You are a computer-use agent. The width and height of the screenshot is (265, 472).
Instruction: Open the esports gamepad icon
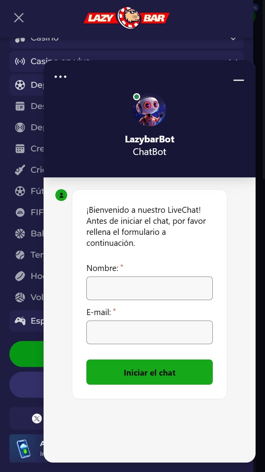tap(20, 321)
